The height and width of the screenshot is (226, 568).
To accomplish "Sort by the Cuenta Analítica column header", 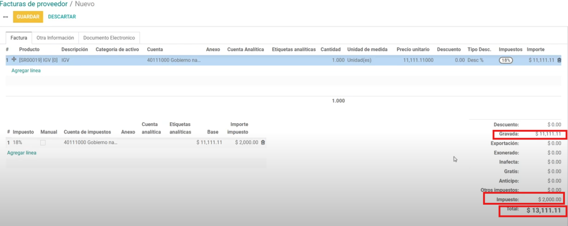I will pos(245,49).
